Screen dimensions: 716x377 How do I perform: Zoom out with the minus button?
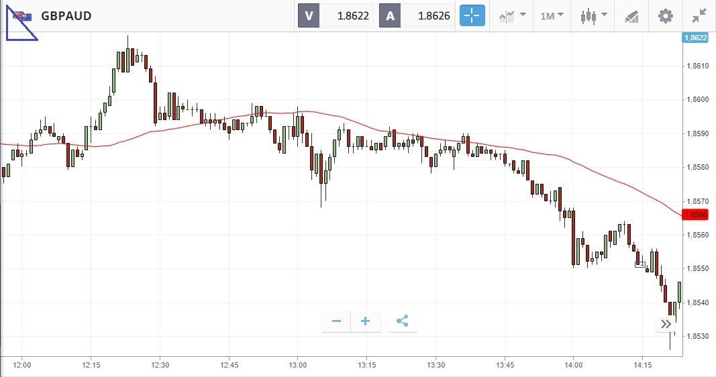(336, 321)
